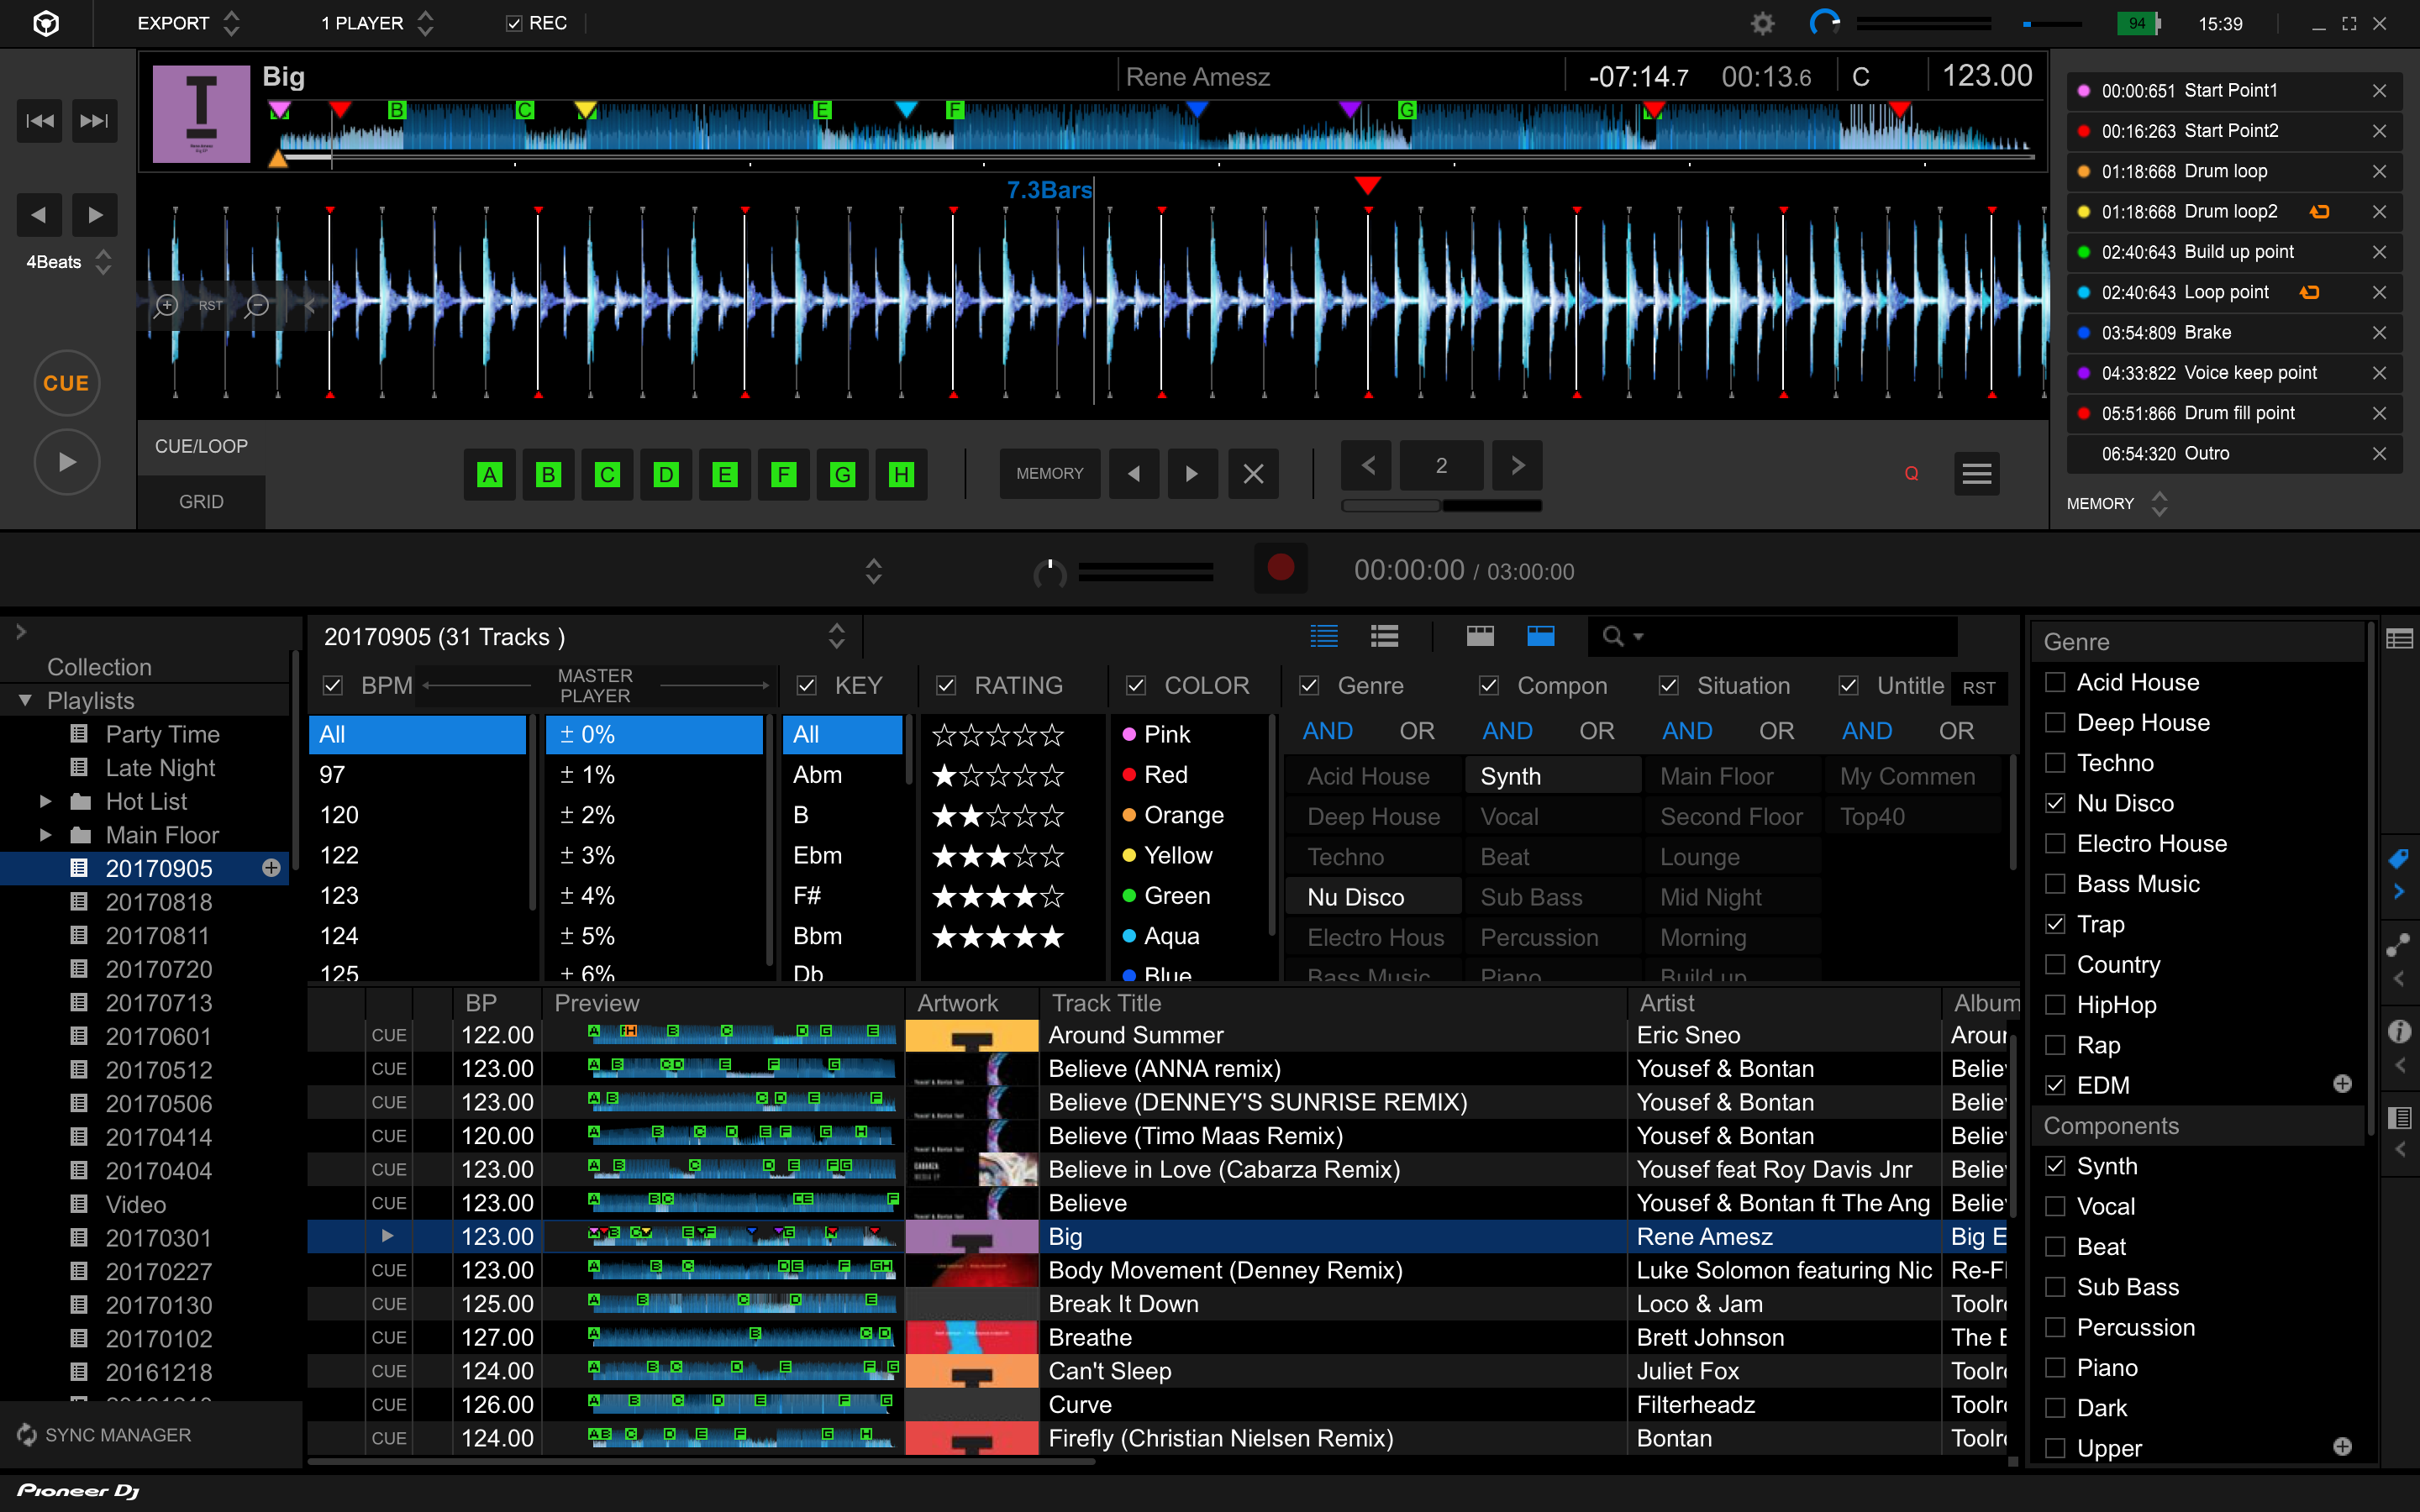Screen dimensions: 2420x1512
Task: Open the cue list hamburger menu icon
Action: click(1976, 473)
